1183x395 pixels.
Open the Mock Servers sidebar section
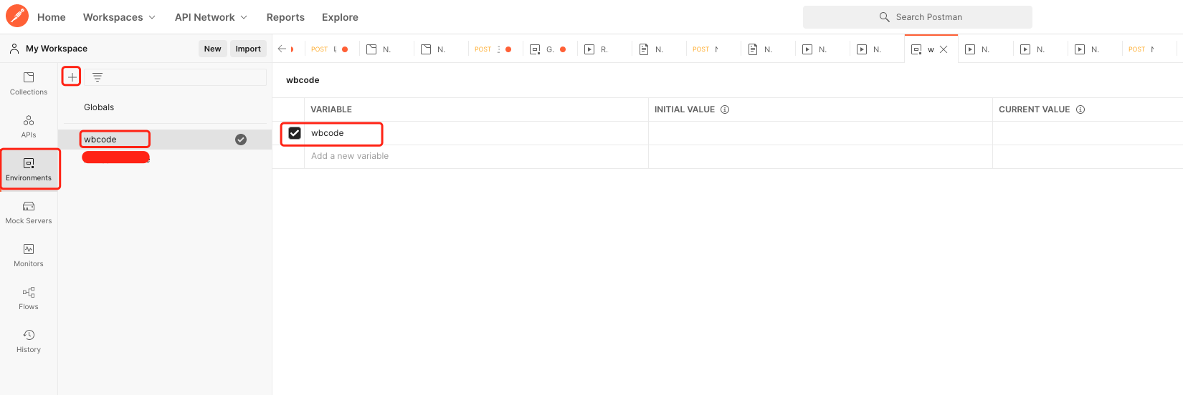(29, 213)
